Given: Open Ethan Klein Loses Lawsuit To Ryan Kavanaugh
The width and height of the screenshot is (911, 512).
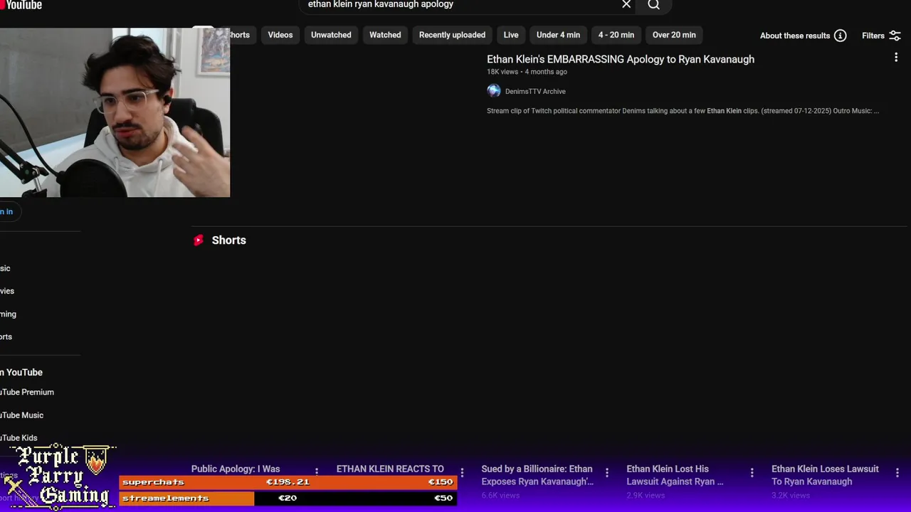Looking at the screenshot, I should 825,475.
